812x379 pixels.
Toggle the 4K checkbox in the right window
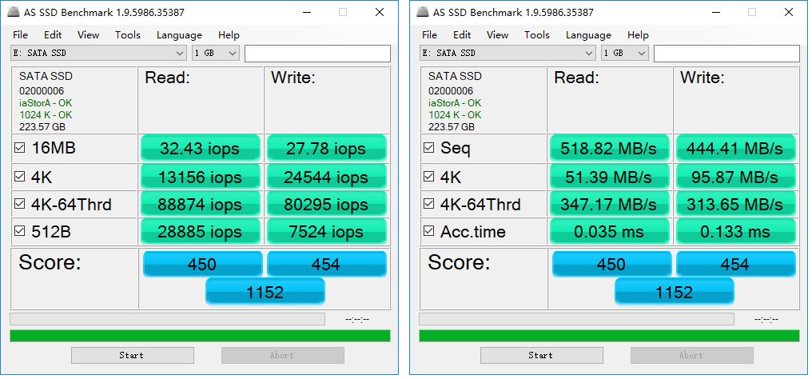coord(429,177)
